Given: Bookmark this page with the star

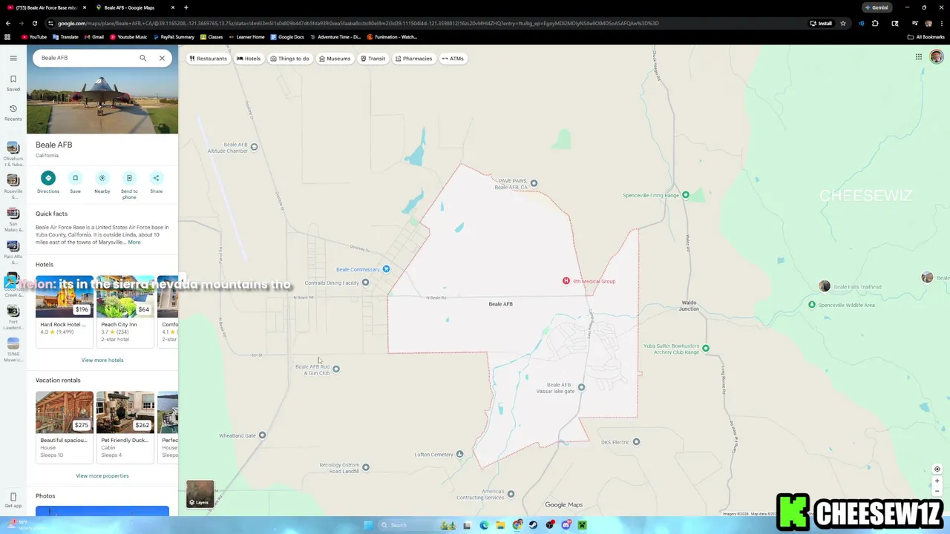Looking at the screenshot, I should click(843, 23).
